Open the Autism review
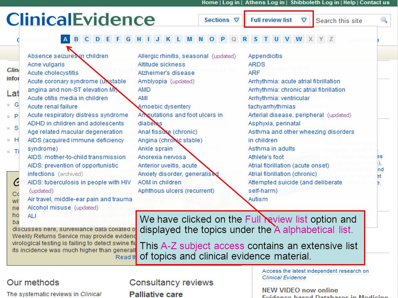The width and height of the screenshot is (398, 298). point(258,199)
